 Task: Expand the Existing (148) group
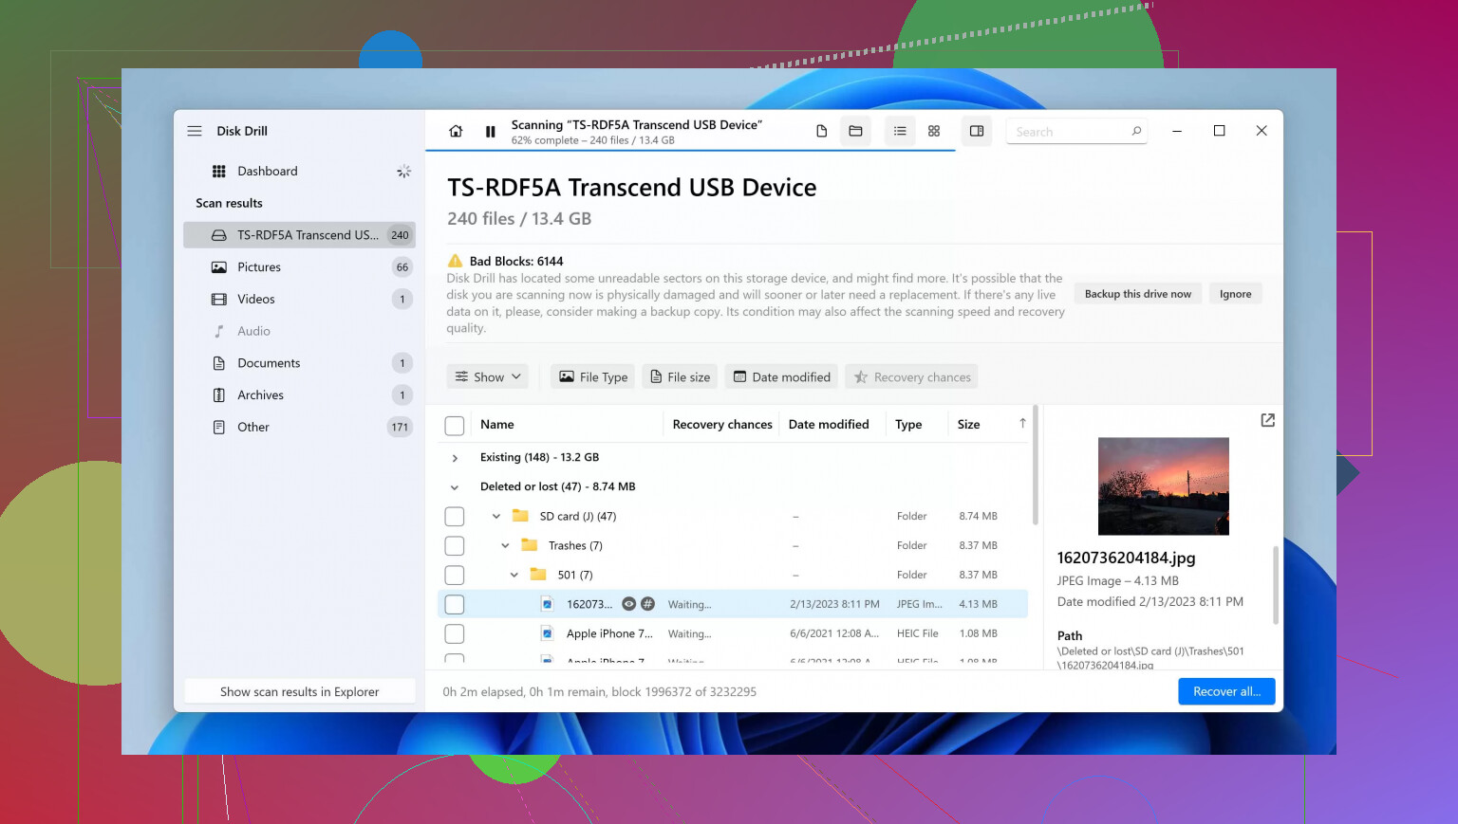[455, 458]
